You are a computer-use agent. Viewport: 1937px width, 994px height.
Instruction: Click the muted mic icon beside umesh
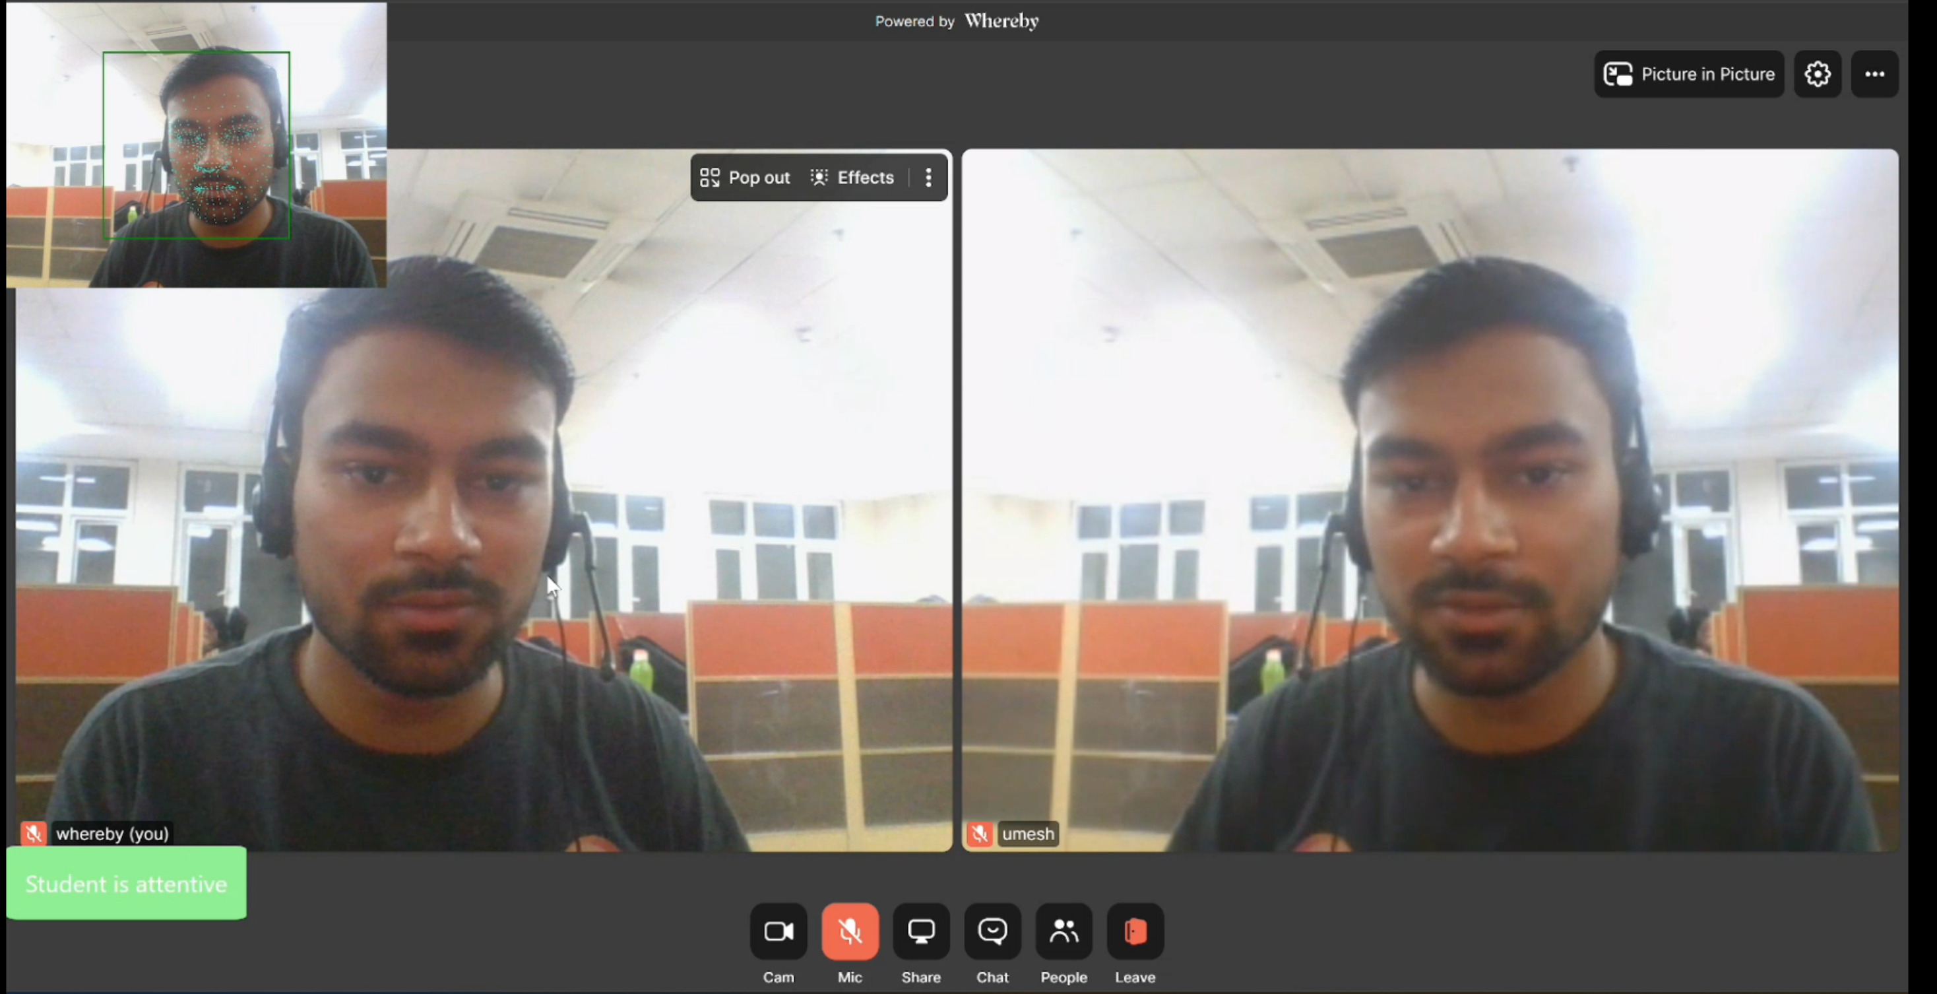pos(979,834)
